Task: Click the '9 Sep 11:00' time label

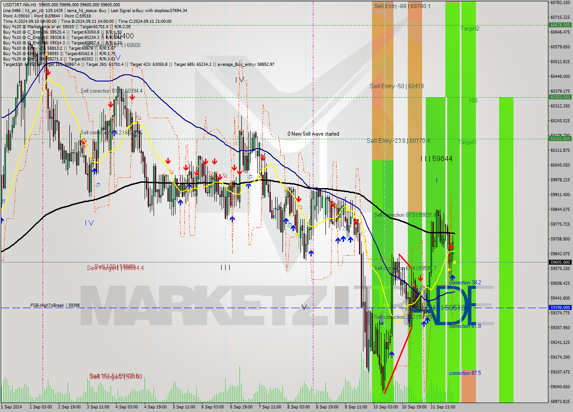Action: point(356,407)
